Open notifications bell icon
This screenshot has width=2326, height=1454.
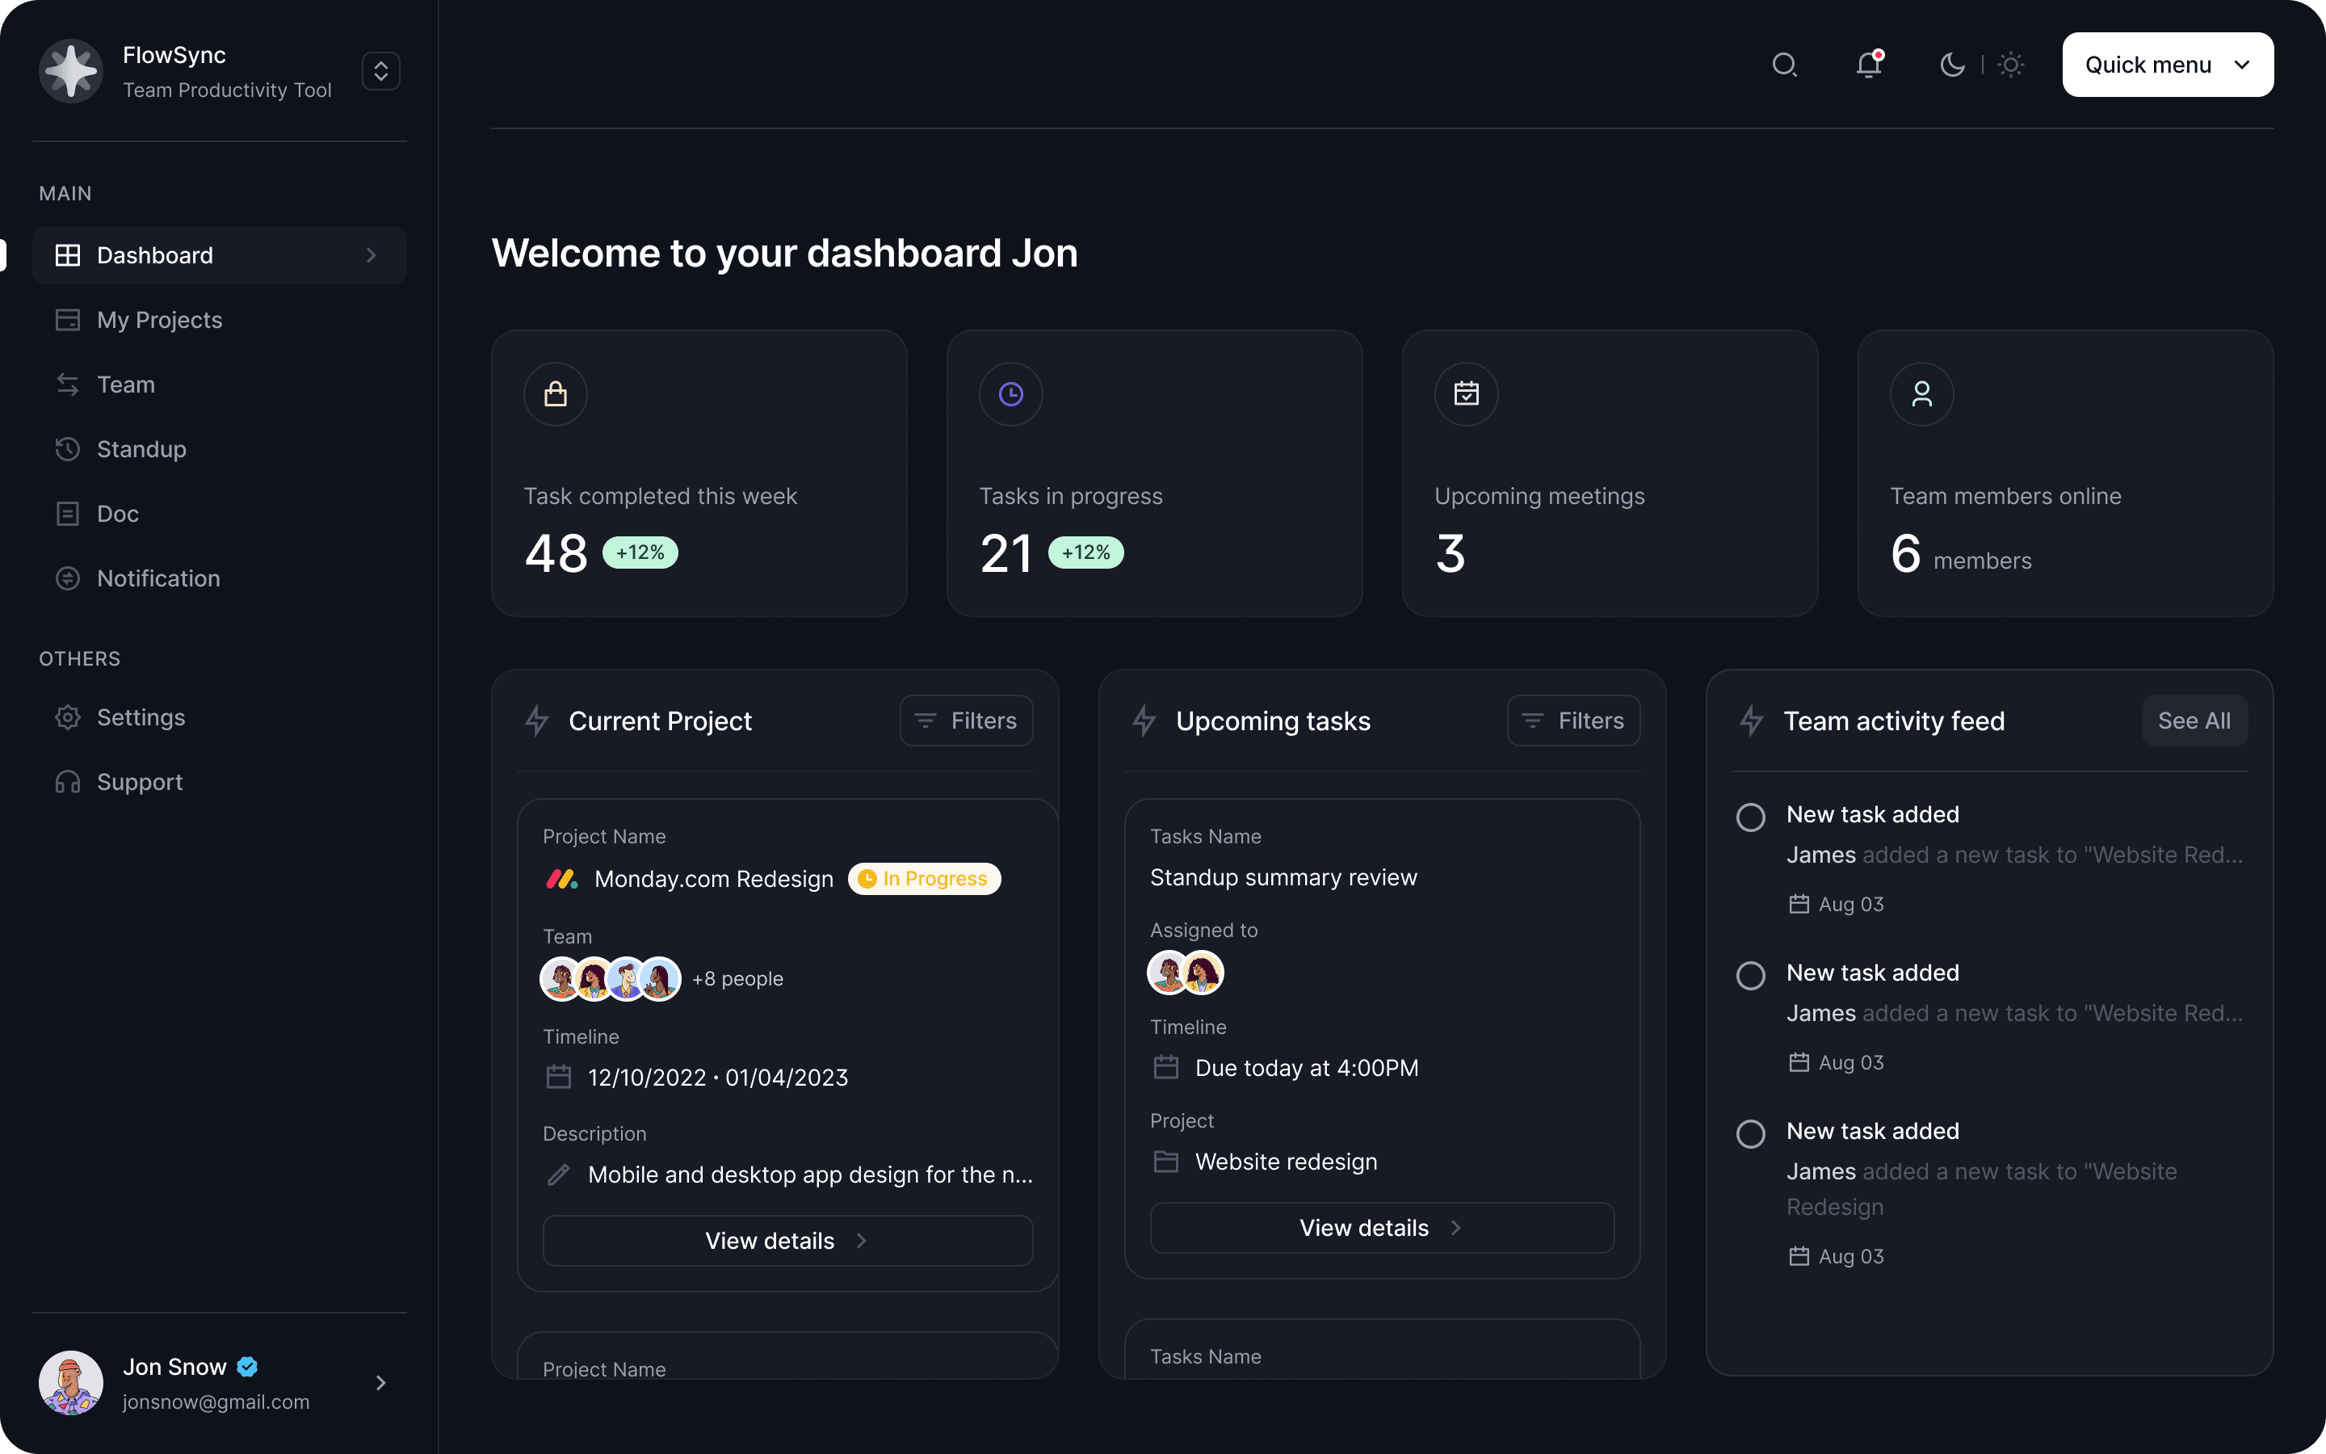(1869, 65)
